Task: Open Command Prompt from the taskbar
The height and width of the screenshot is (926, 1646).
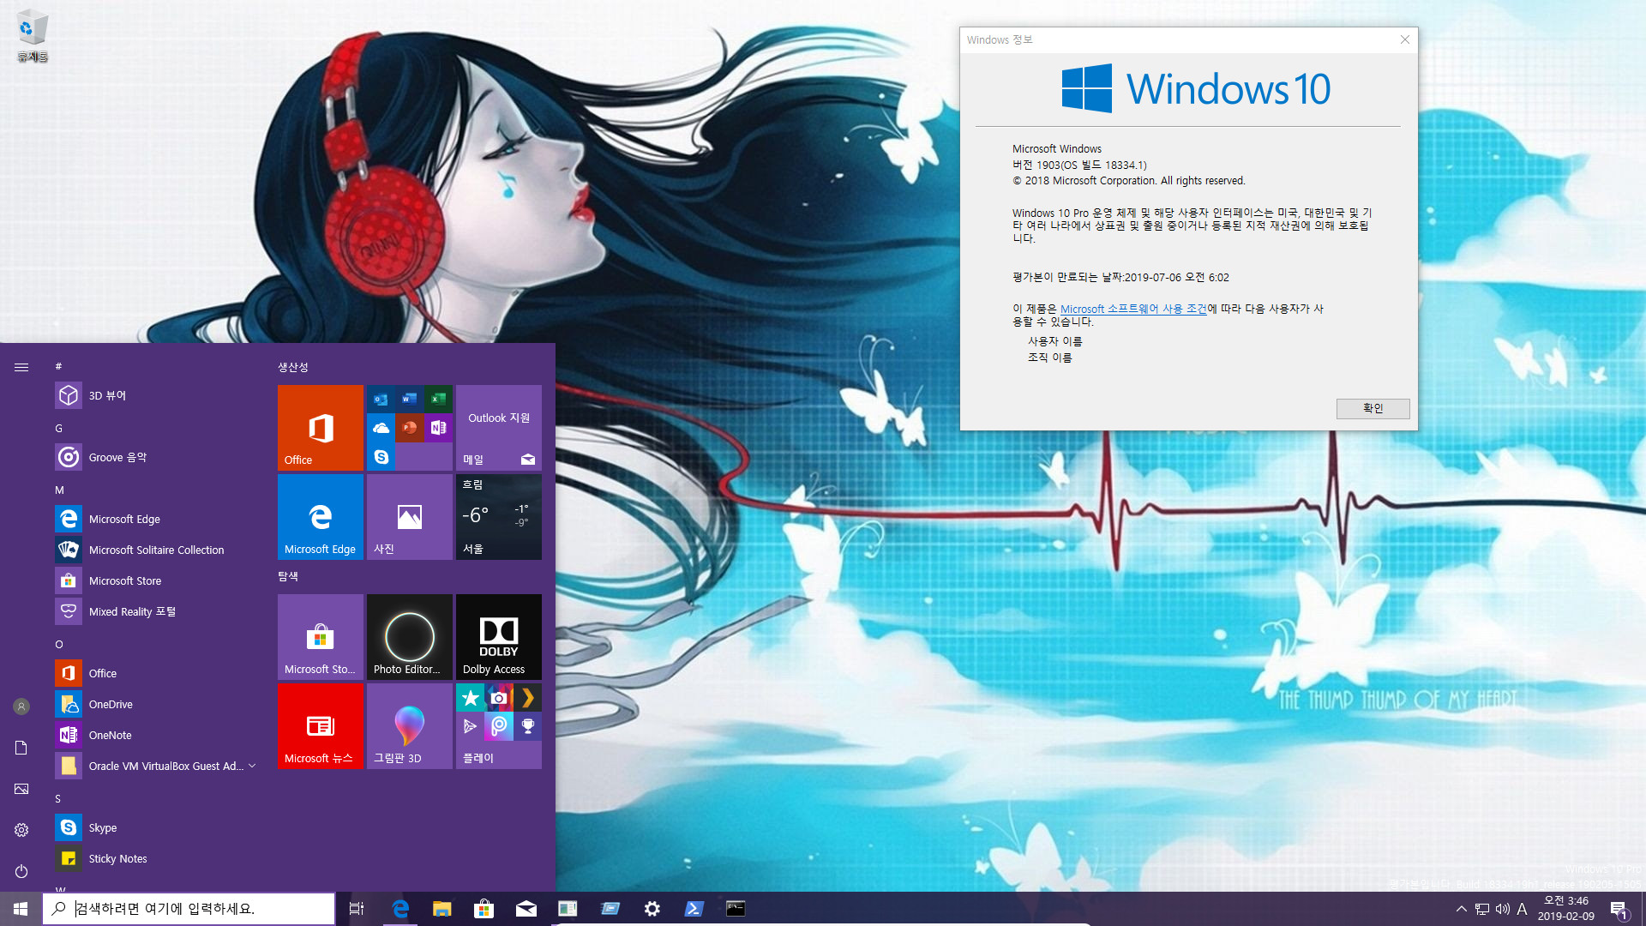Action: 736,909
